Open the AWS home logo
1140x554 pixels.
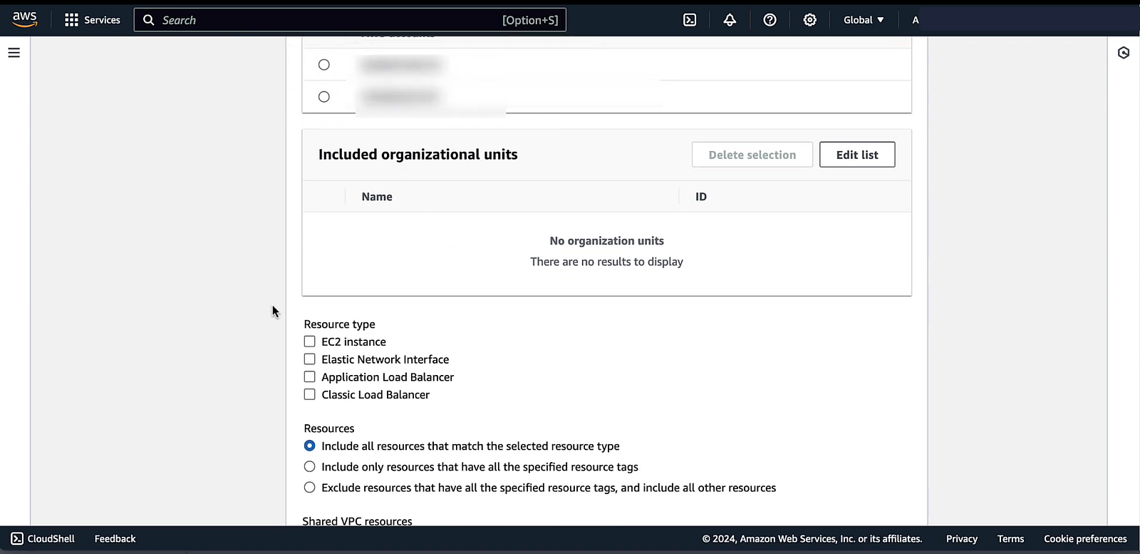[25, 19]
